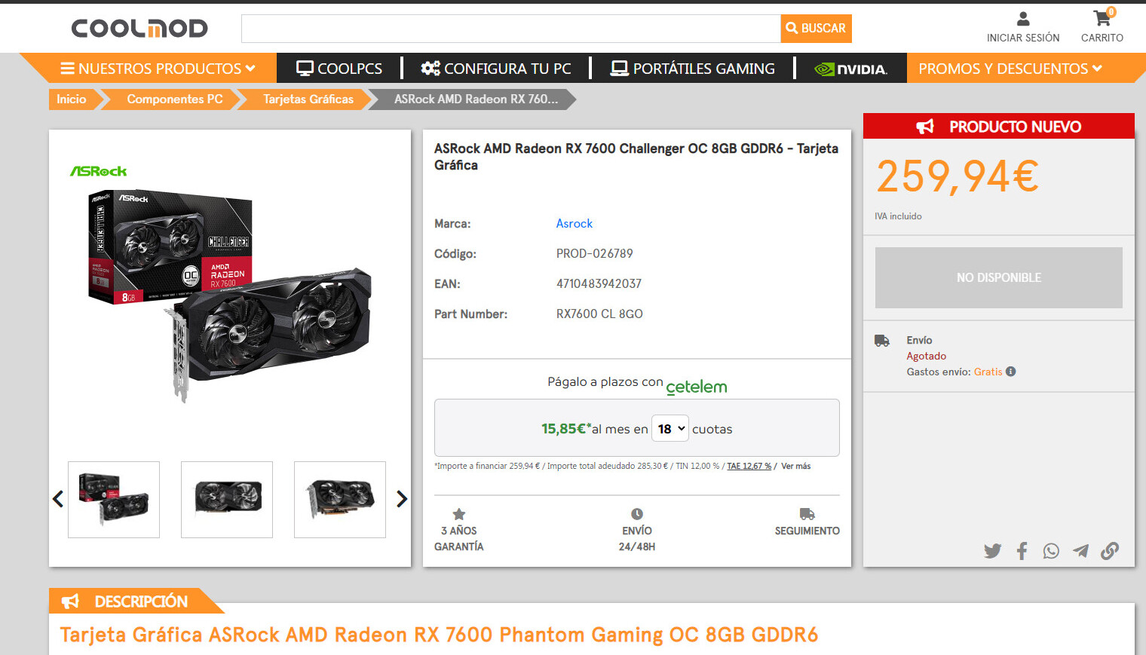Select the front-view card thumbnail
Screen dimensions: 1146x655
click(227, 500)
